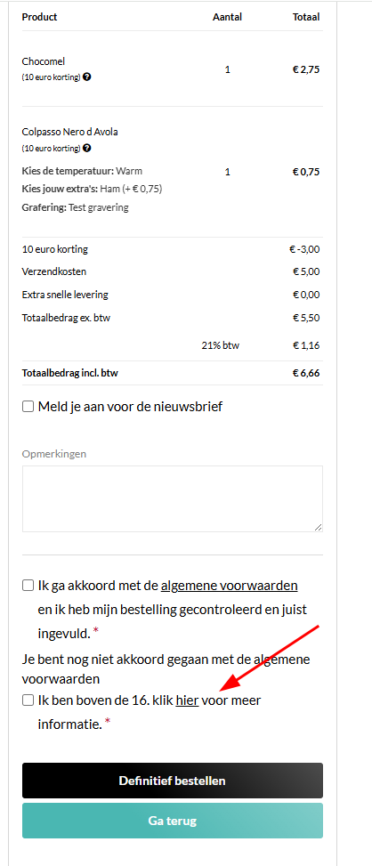Select the Colpasso Nero d Avola product name
372x866 pixels.
point(70,132)
